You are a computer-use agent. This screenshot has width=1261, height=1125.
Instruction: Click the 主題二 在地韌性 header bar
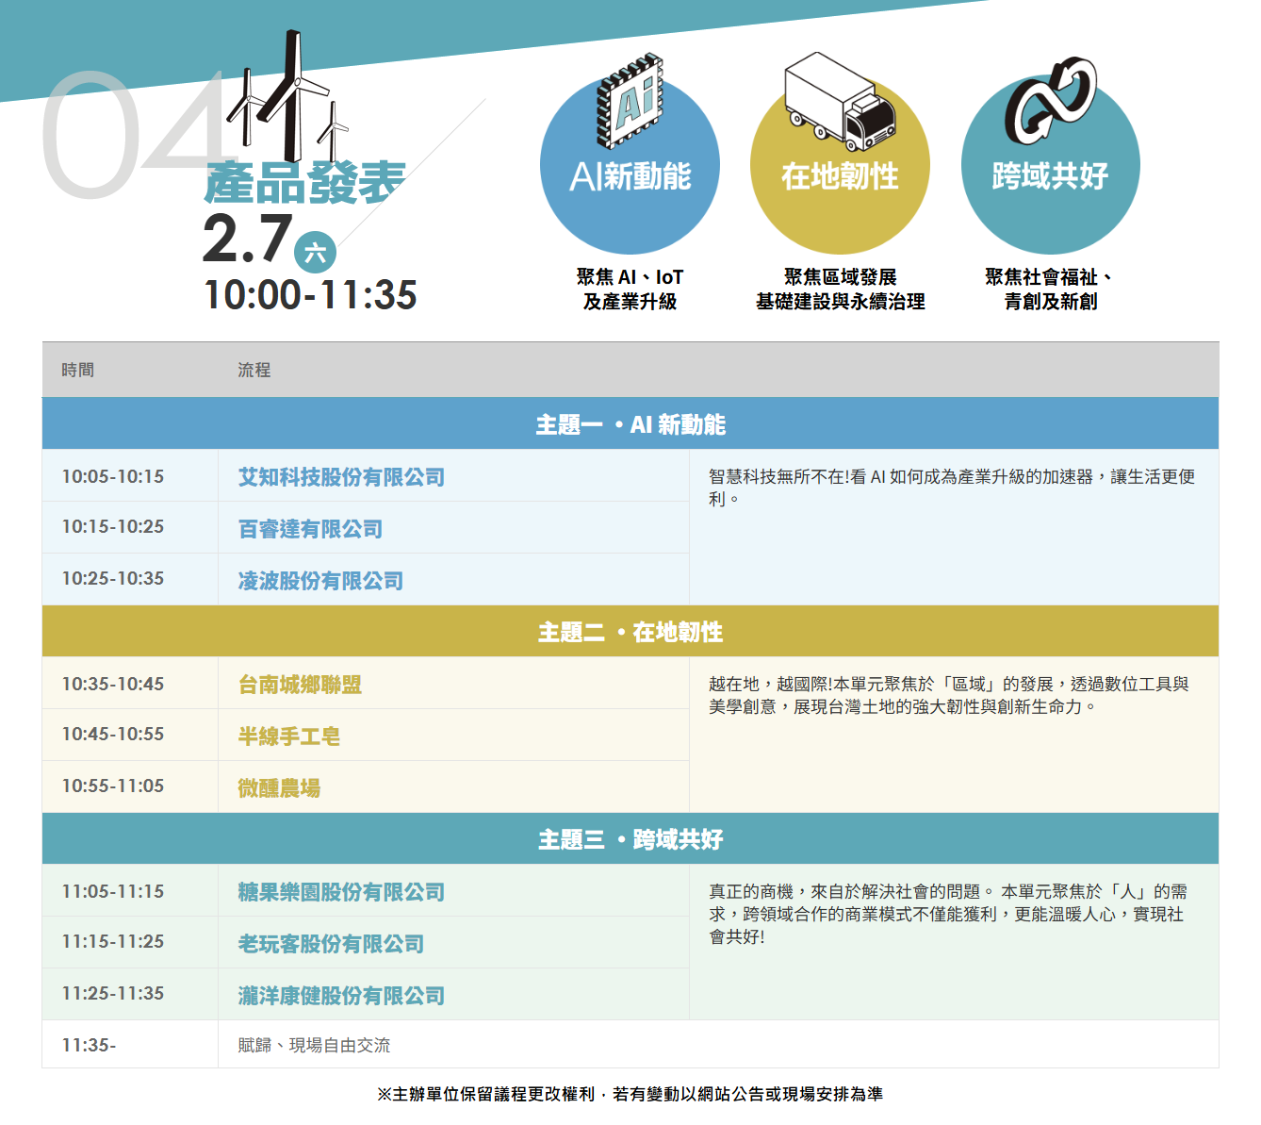tap(630, 632)
